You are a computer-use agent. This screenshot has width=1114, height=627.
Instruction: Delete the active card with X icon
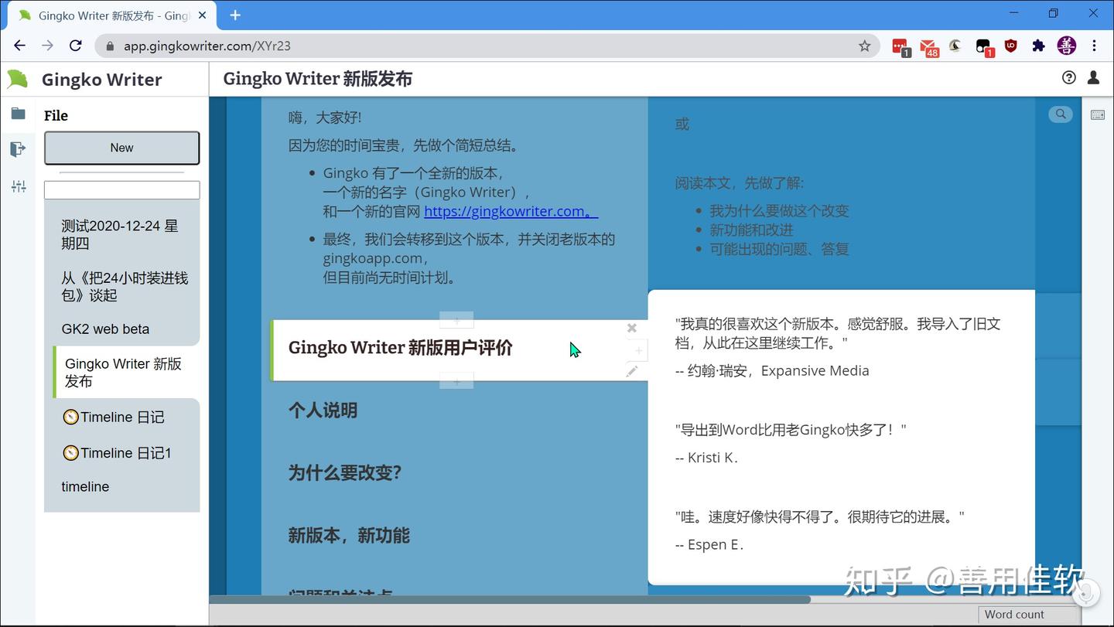[x=632, y=328]
